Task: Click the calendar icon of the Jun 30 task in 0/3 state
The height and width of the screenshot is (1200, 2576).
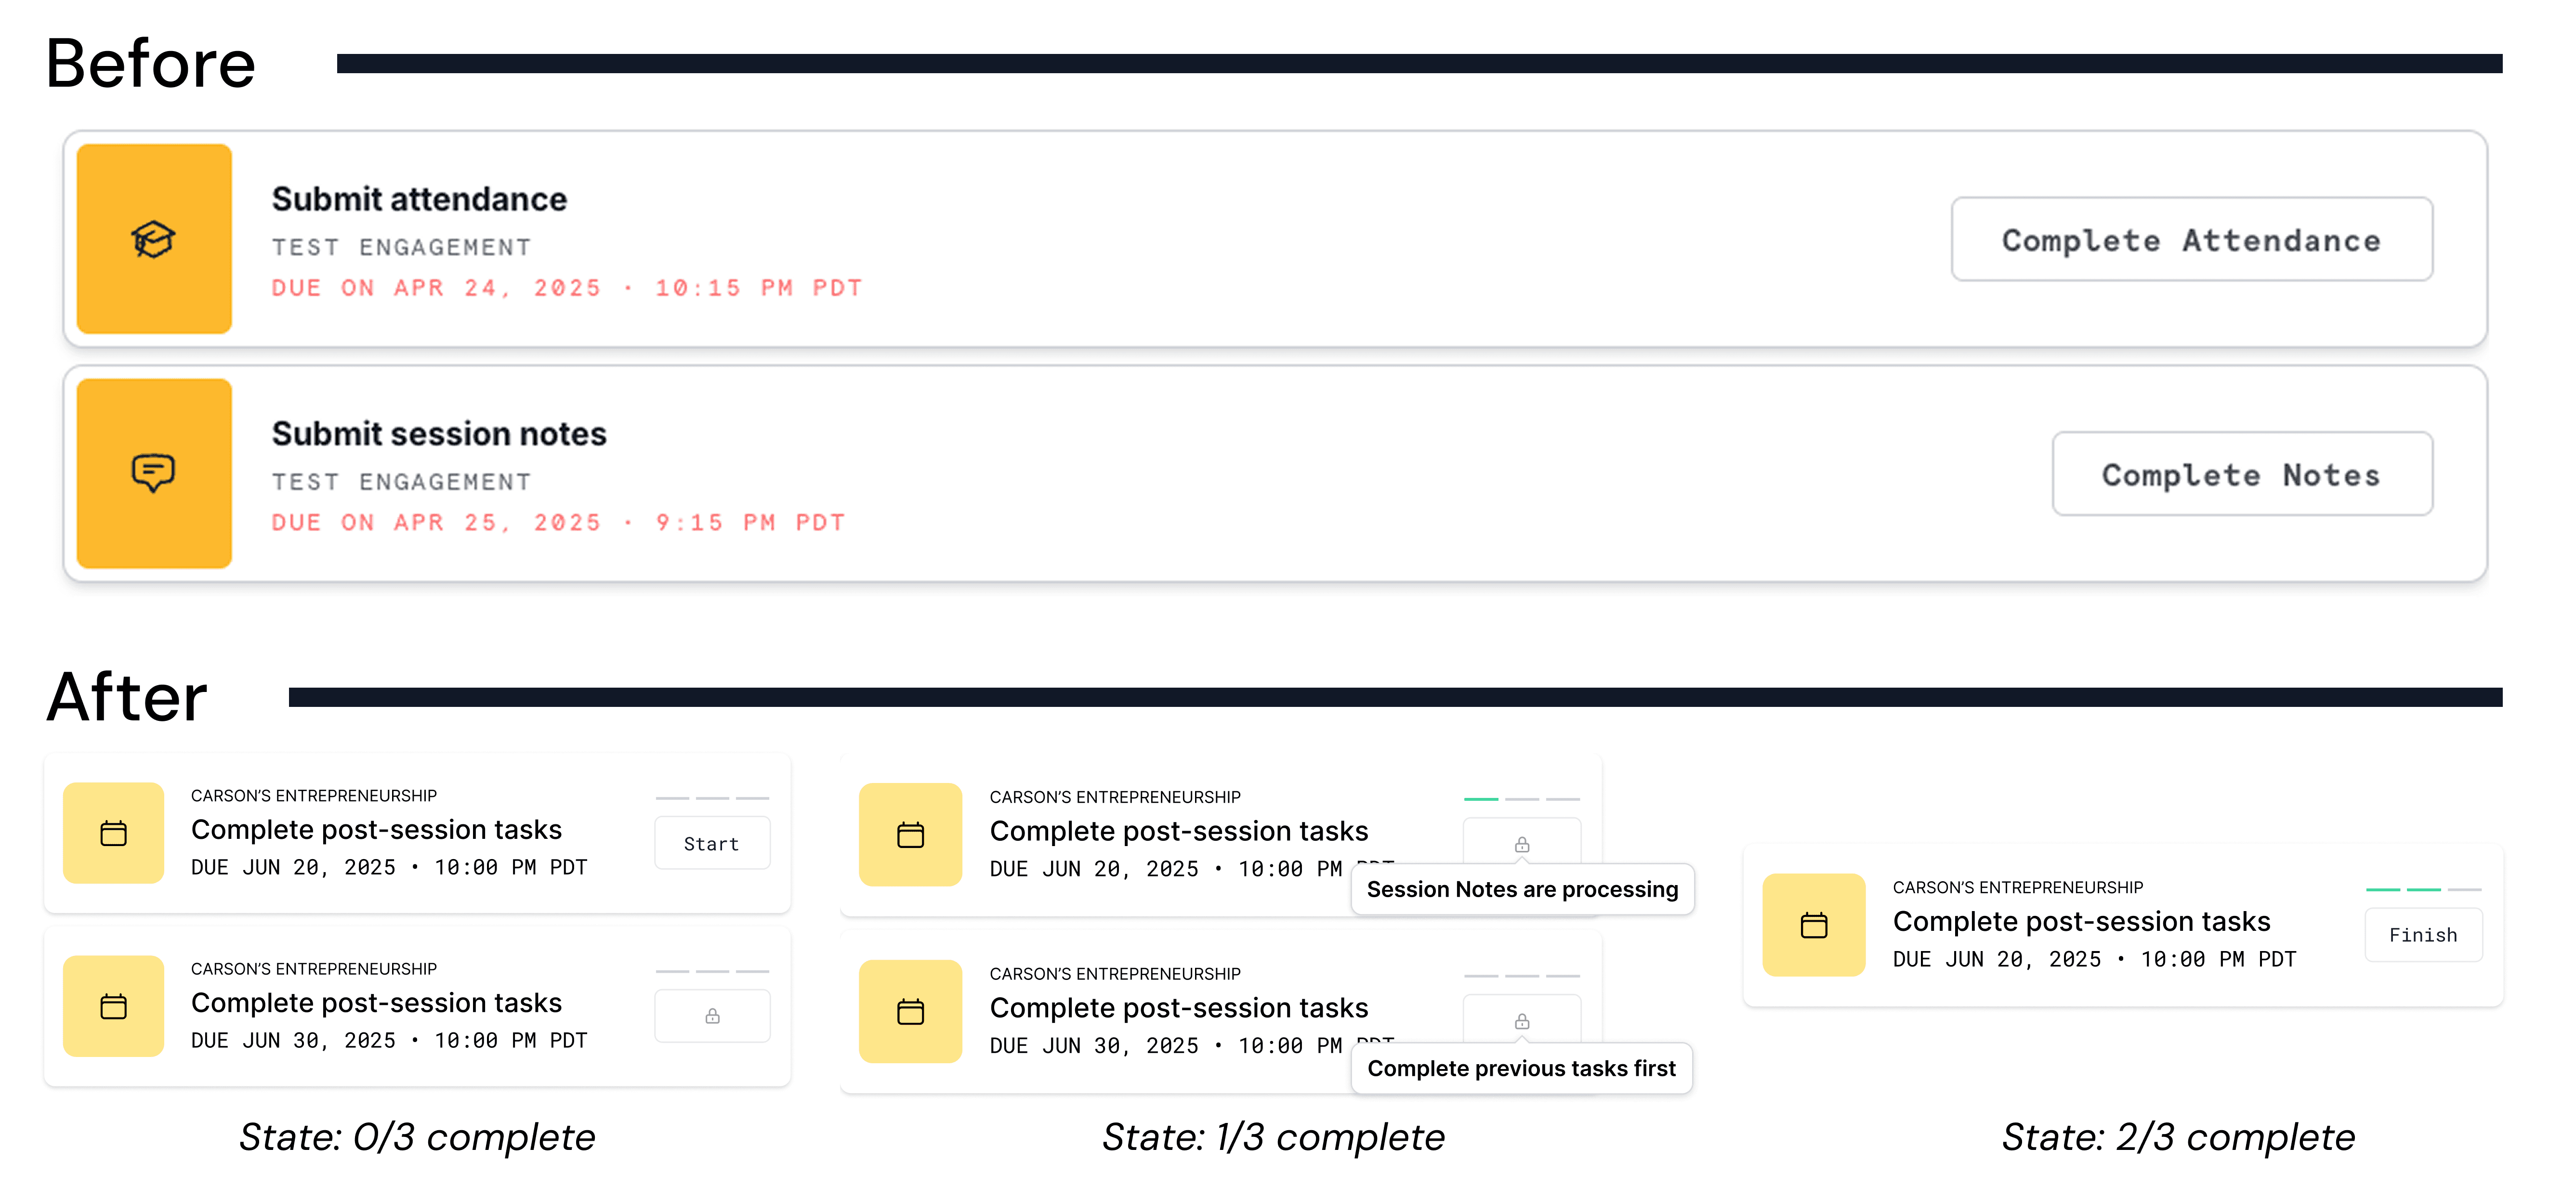Action: click(x=113, y=1006)
